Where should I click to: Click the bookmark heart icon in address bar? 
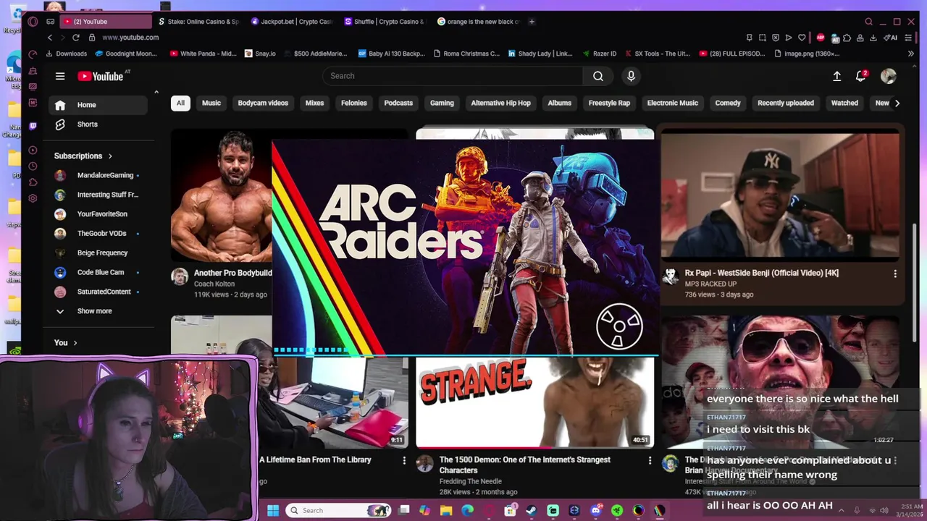coord(802,38)
